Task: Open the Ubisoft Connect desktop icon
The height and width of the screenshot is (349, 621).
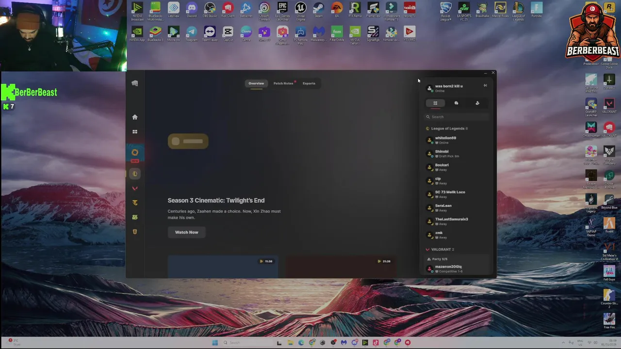Action: pos(264,11)
